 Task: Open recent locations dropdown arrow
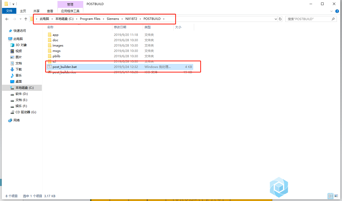[20, 19]
